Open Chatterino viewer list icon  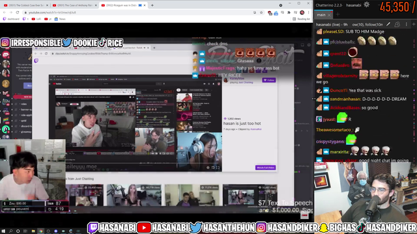[397, 25]
